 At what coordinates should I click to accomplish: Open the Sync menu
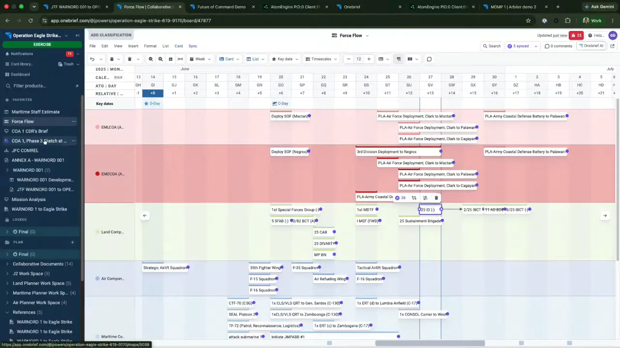(193, 46)
